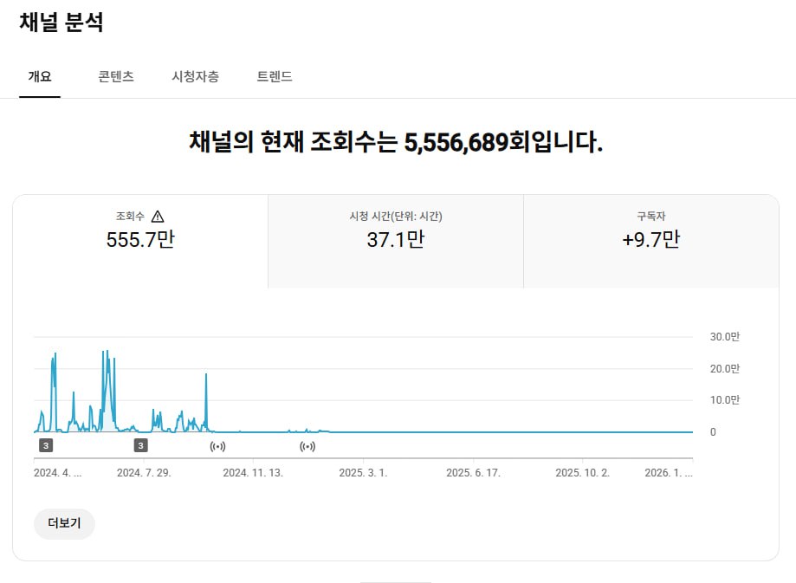The width and height of the screenshot is (796, 583).
Task: Click the 2025. 6. 17. date label
Action: point(473,473)
